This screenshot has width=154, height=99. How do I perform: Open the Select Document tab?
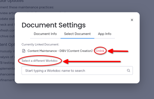[x=78, y=34]
